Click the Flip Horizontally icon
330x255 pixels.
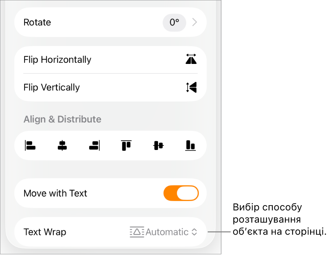(191, 59)
